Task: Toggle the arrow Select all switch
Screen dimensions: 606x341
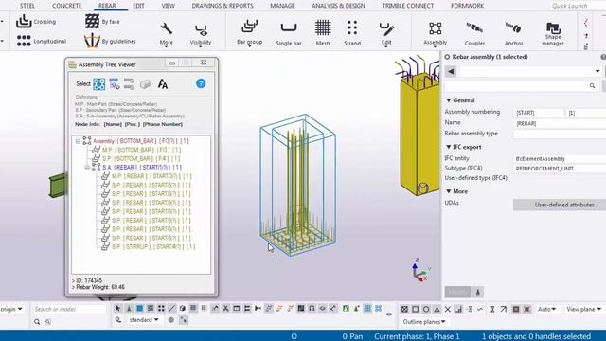Action: click(x=117, y=308)
